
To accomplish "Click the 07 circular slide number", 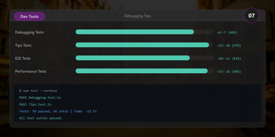I will coord(251,15).
